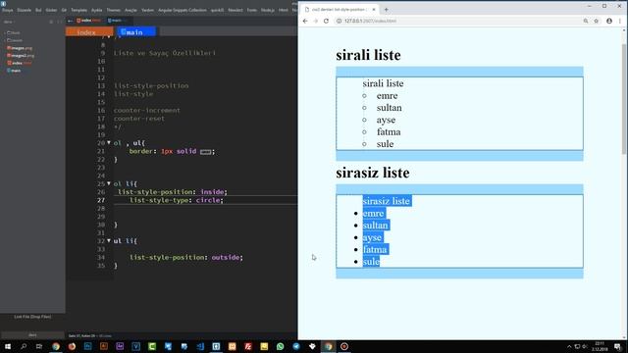628x353 pixels.
Task: Click the border color swatch preview
Action: (x=205, y=152)
